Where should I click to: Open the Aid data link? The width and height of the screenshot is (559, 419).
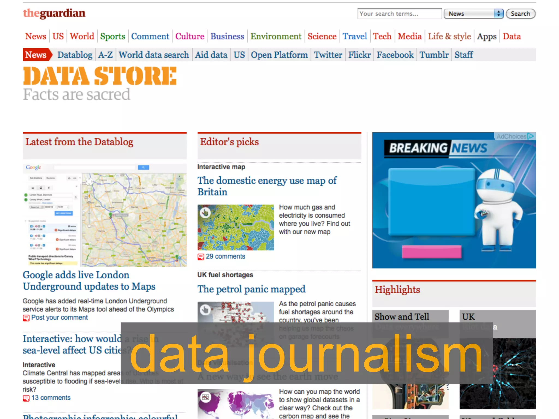click(211, 55)
